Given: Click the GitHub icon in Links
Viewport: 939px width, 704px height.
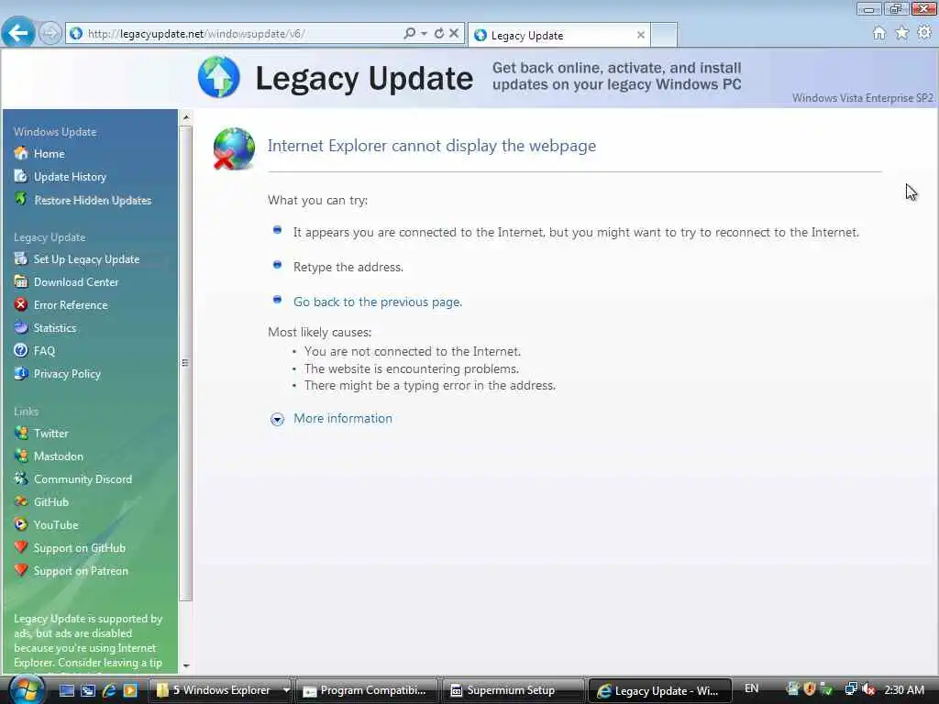Looking at the screenshot, I should (21, 501).
